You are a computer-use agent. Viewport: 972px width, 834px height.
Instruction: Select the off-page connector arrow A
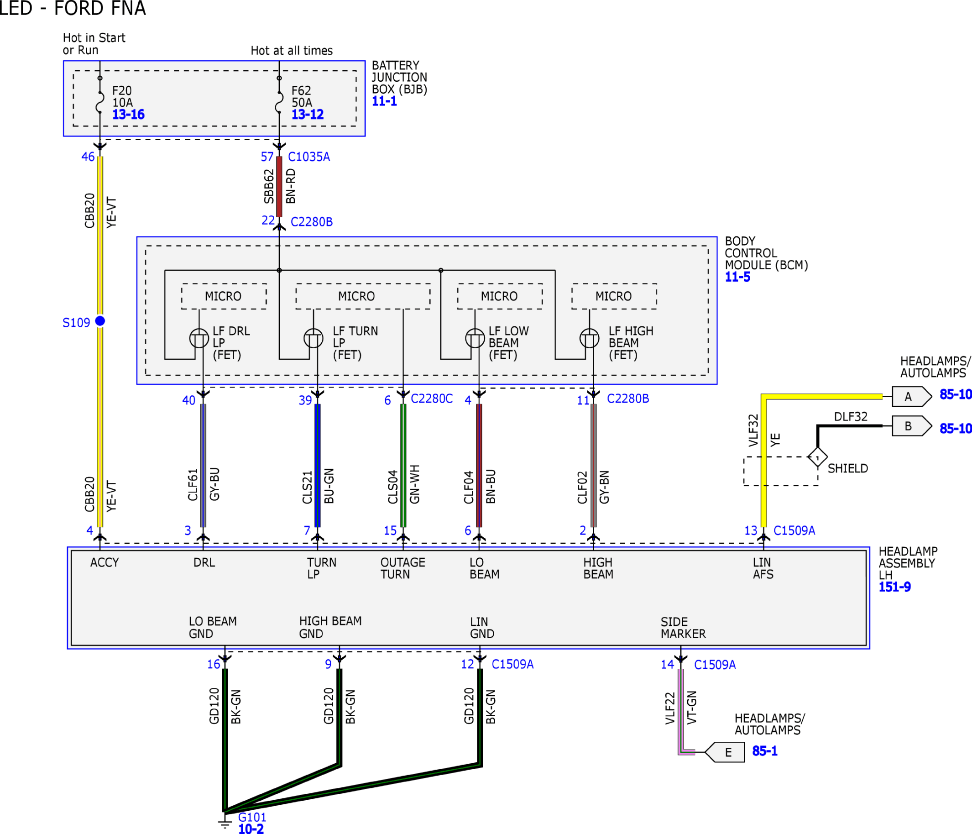(911, 397)
